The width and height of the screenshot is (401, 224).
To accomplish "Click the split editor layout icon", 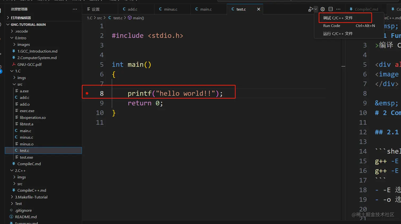I will (x=330, y=9).
